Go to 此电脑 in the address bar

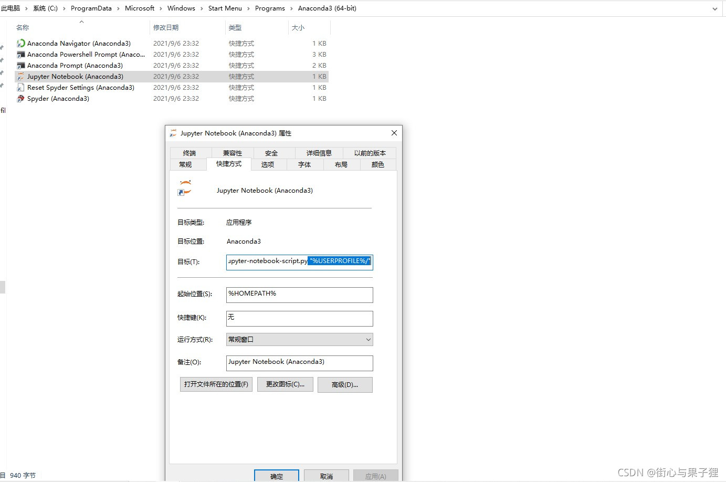(10, 8)
